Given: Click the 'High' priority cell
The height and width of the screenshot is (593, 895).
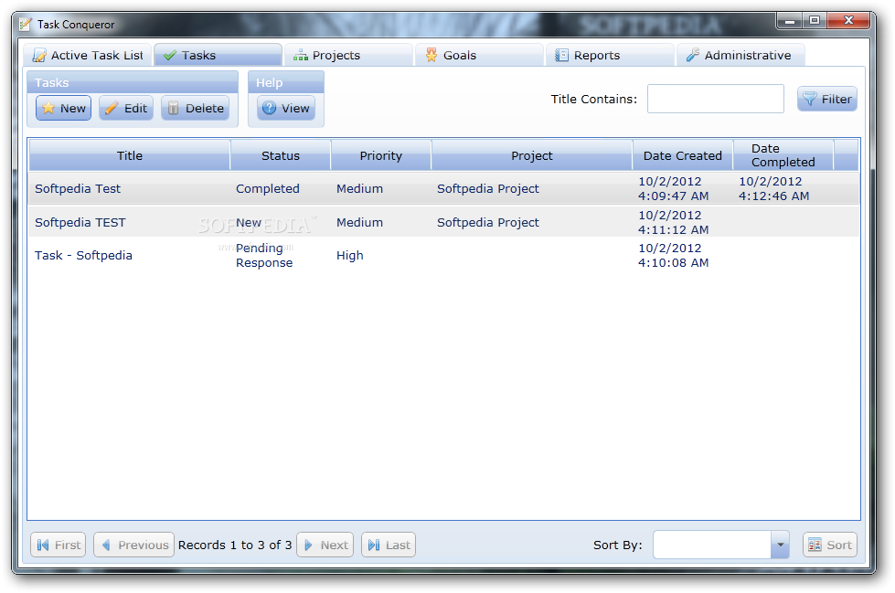Looking at the screenshot, I should (x=350, y=255).
